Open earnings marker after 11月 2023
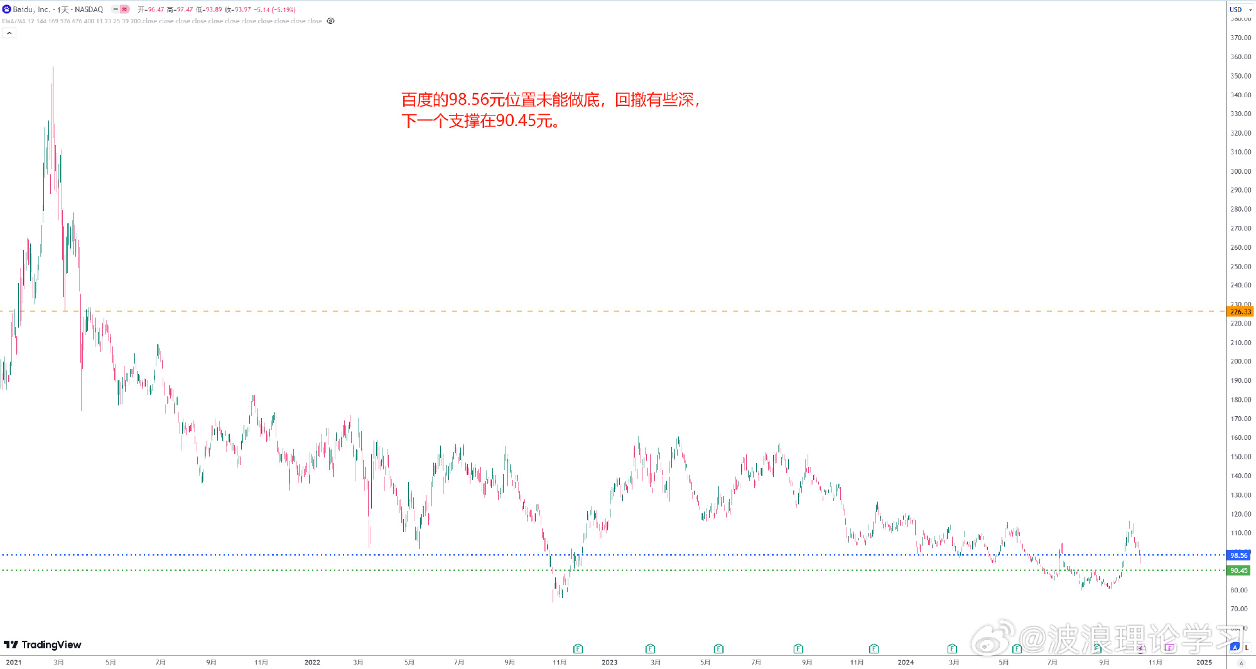 874,648
